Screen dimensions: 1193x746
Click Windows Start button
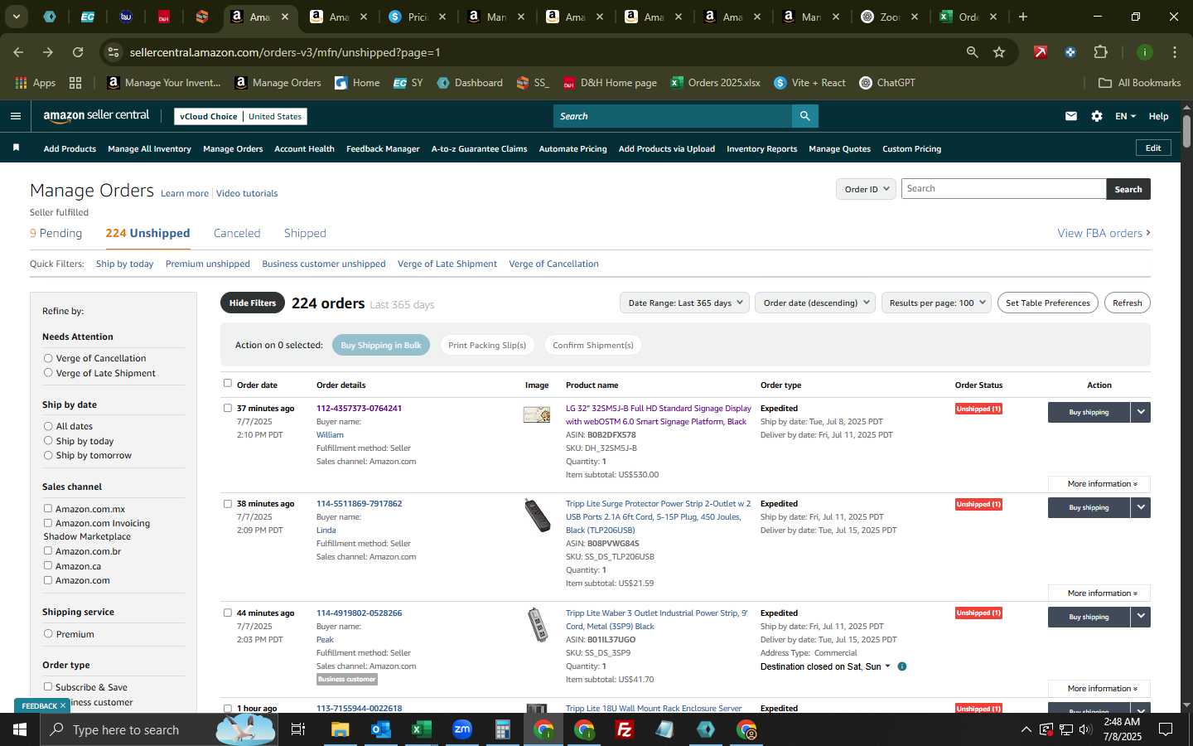coord(20,729)
